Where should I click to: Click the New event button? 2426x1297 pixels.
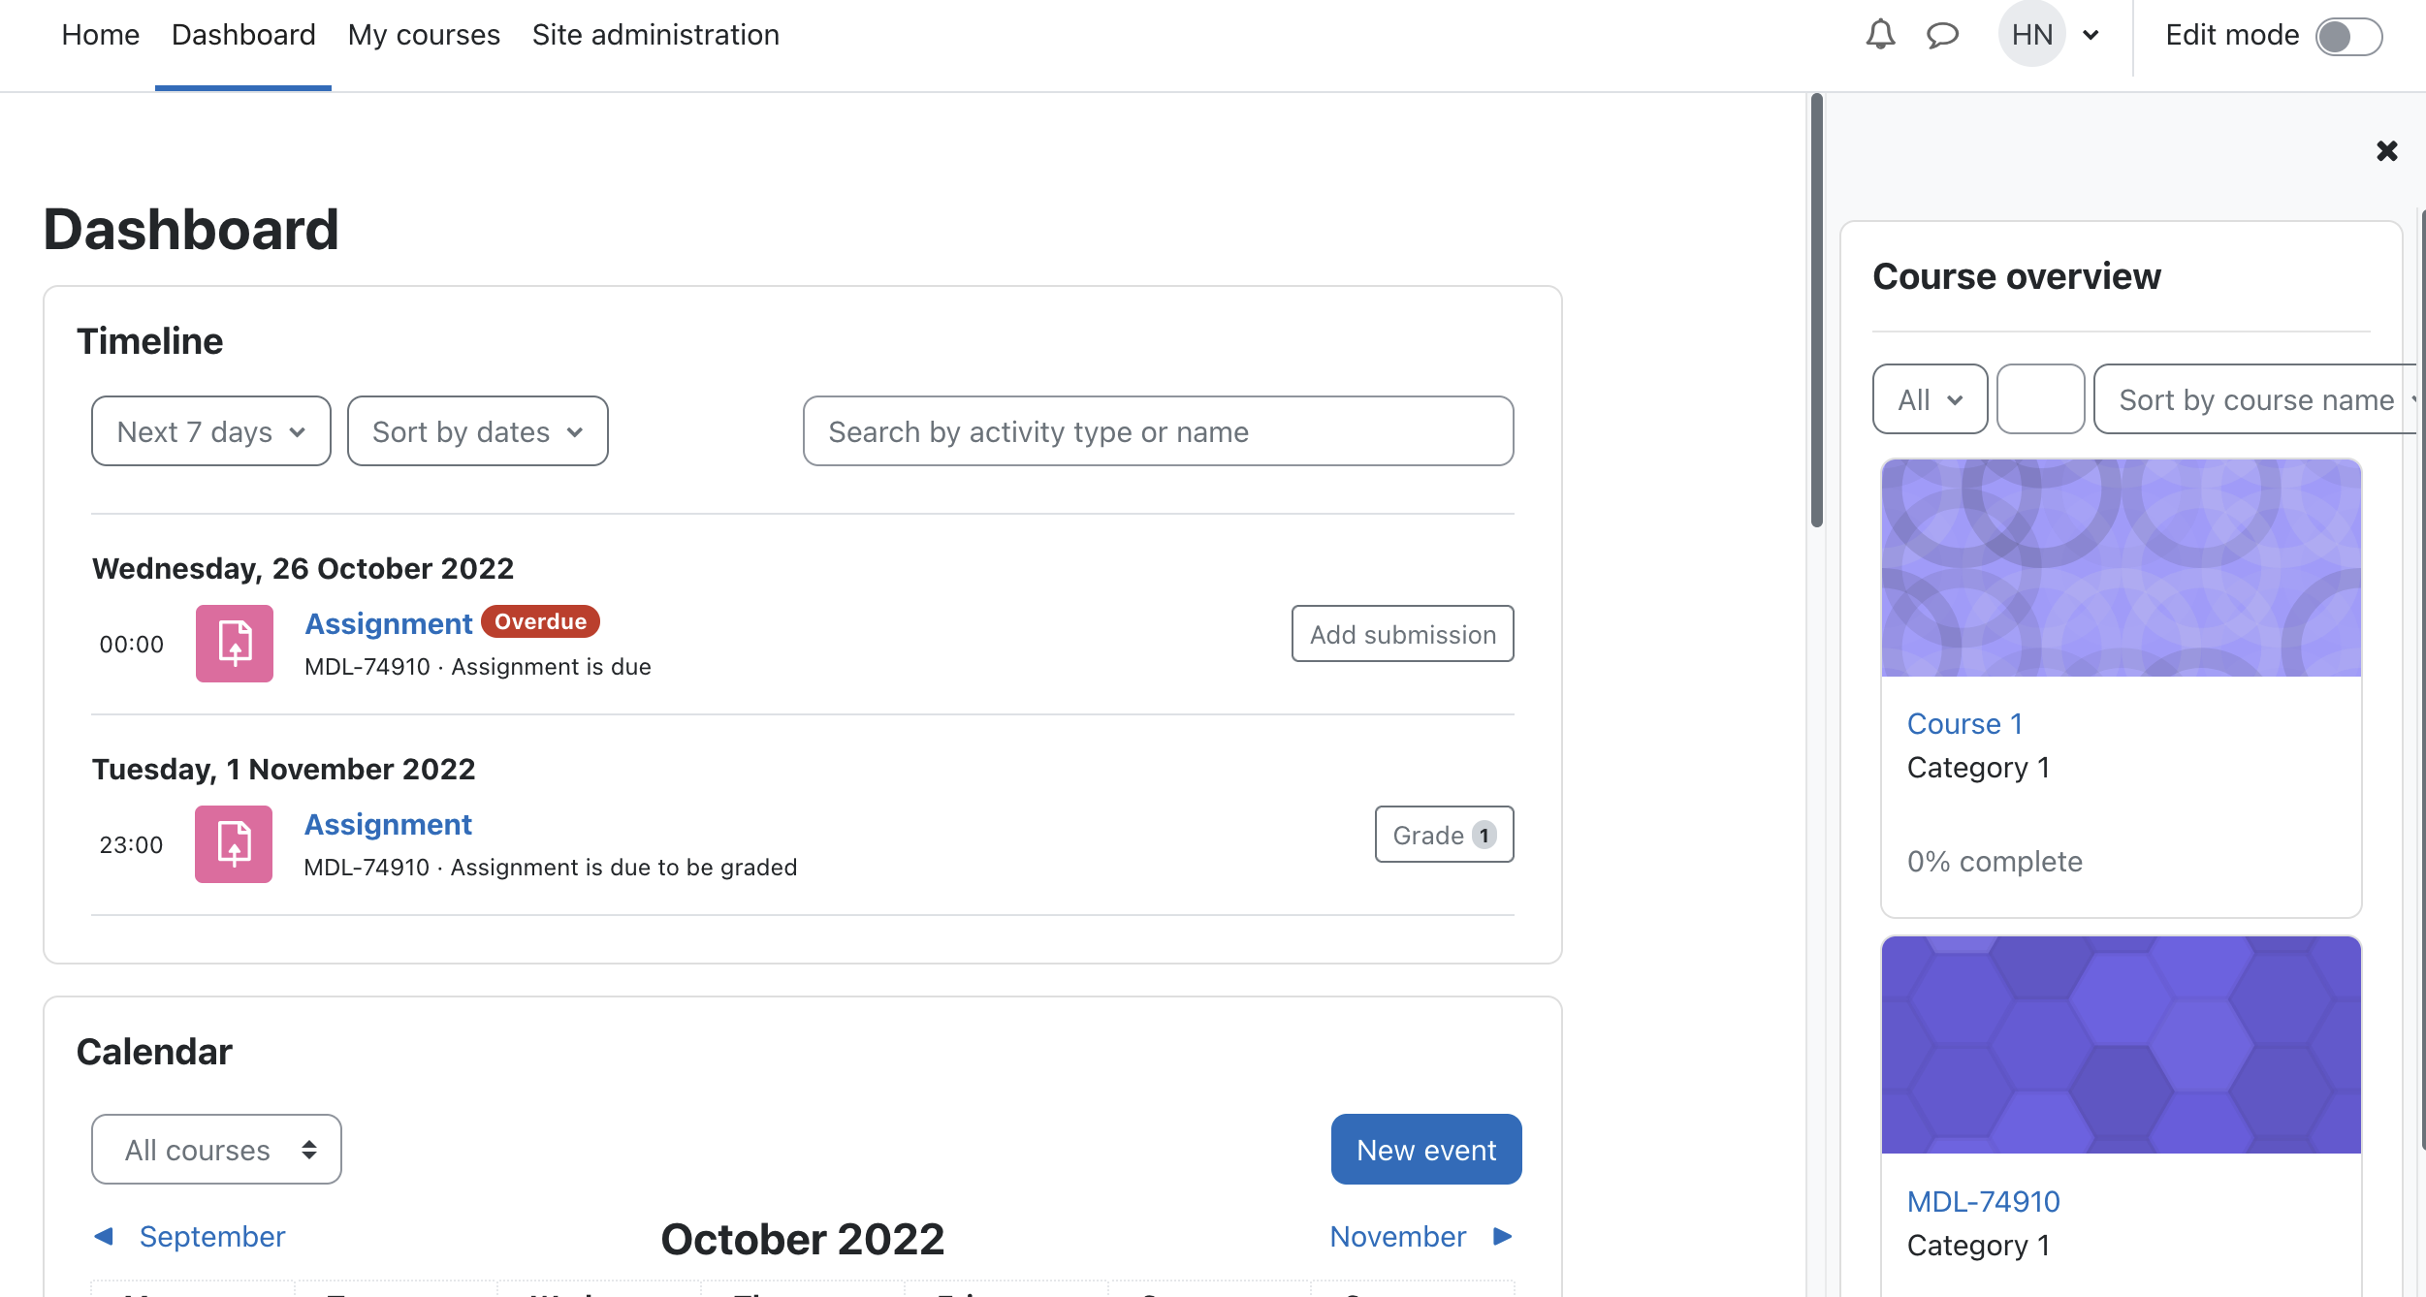pos(1426,1150)
